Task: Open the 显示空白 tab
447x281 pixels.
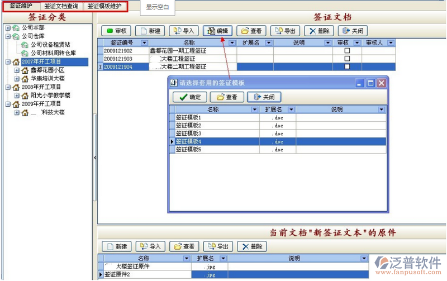Action: (158, 7)
